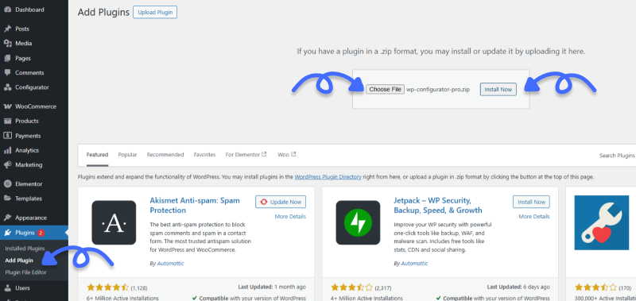
Task: Open the Plugin File Editor submenu
Action: pos(25,272)
